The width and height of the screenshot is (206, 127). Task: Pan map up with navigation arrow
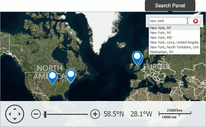pos(15,109)
